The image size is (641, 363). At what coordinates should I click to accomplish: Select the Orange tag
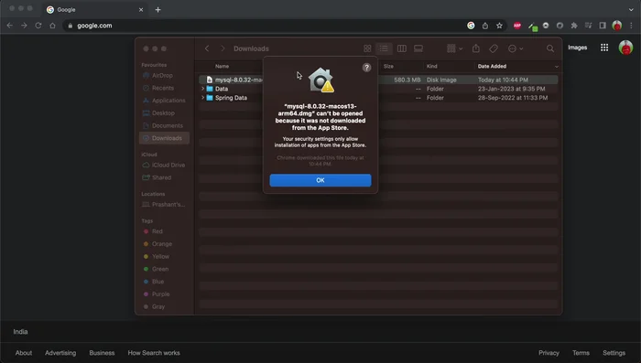click(x=162, y=244)
